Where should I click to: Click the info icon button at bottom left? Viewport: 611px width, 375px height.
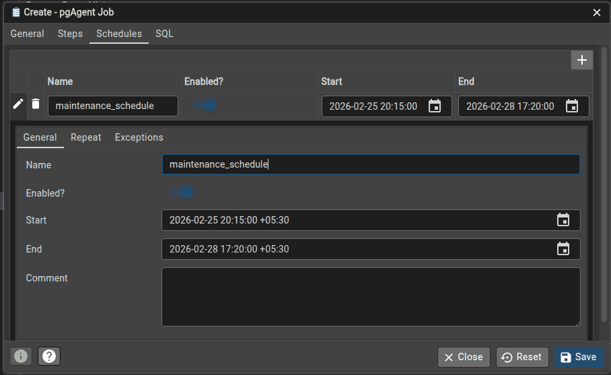pyautogui.click(x=21, y=356)
